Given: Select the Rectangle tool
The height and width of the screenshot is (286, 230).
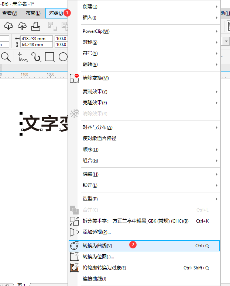Looking at the screenshot, I should [50, 57].
